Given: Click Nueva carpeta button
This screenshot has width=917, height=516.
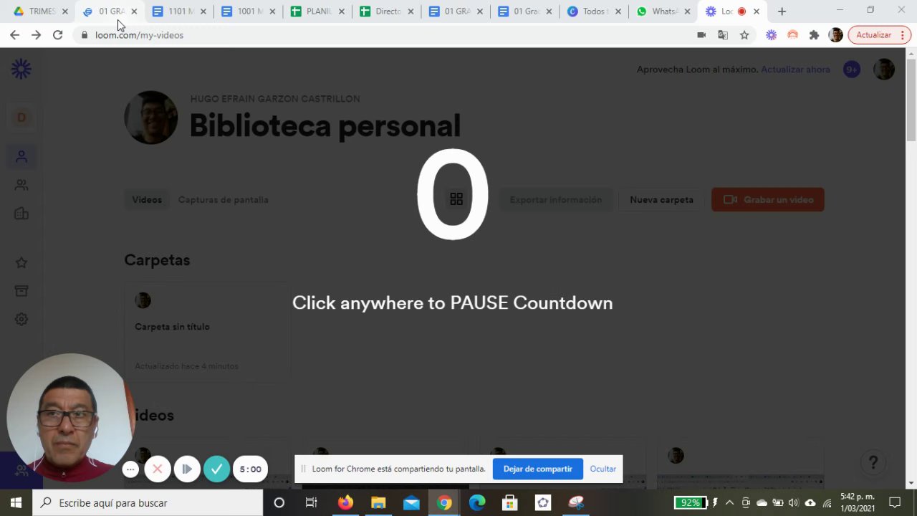Looking at the screenshot, I should 661,200.
